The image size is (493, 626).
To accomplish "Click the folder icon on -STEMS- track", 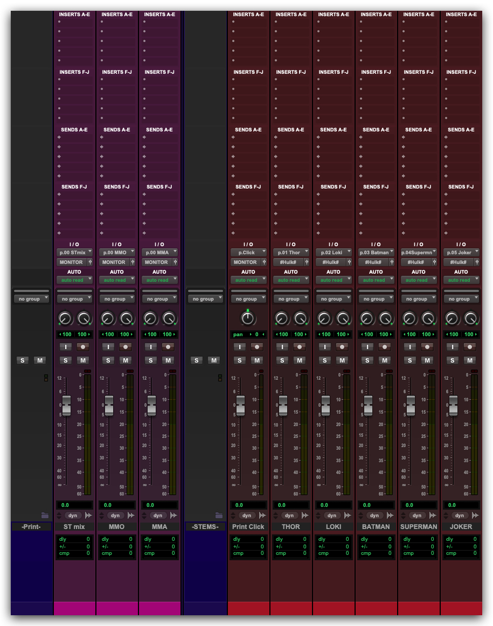I will pyautogui.click(x=219, y=516).
